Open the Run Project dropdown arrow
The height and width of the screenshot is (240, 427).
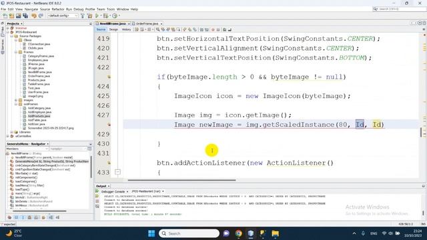pyautogui.click(x=101, y=16)
